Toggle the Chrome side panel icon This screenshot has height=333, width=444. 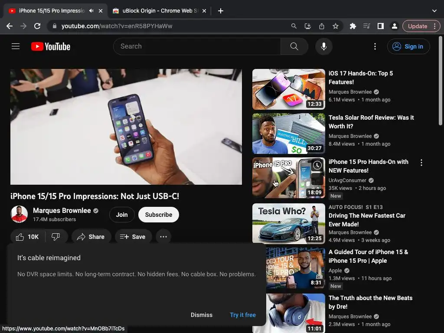tap(381, 26)
